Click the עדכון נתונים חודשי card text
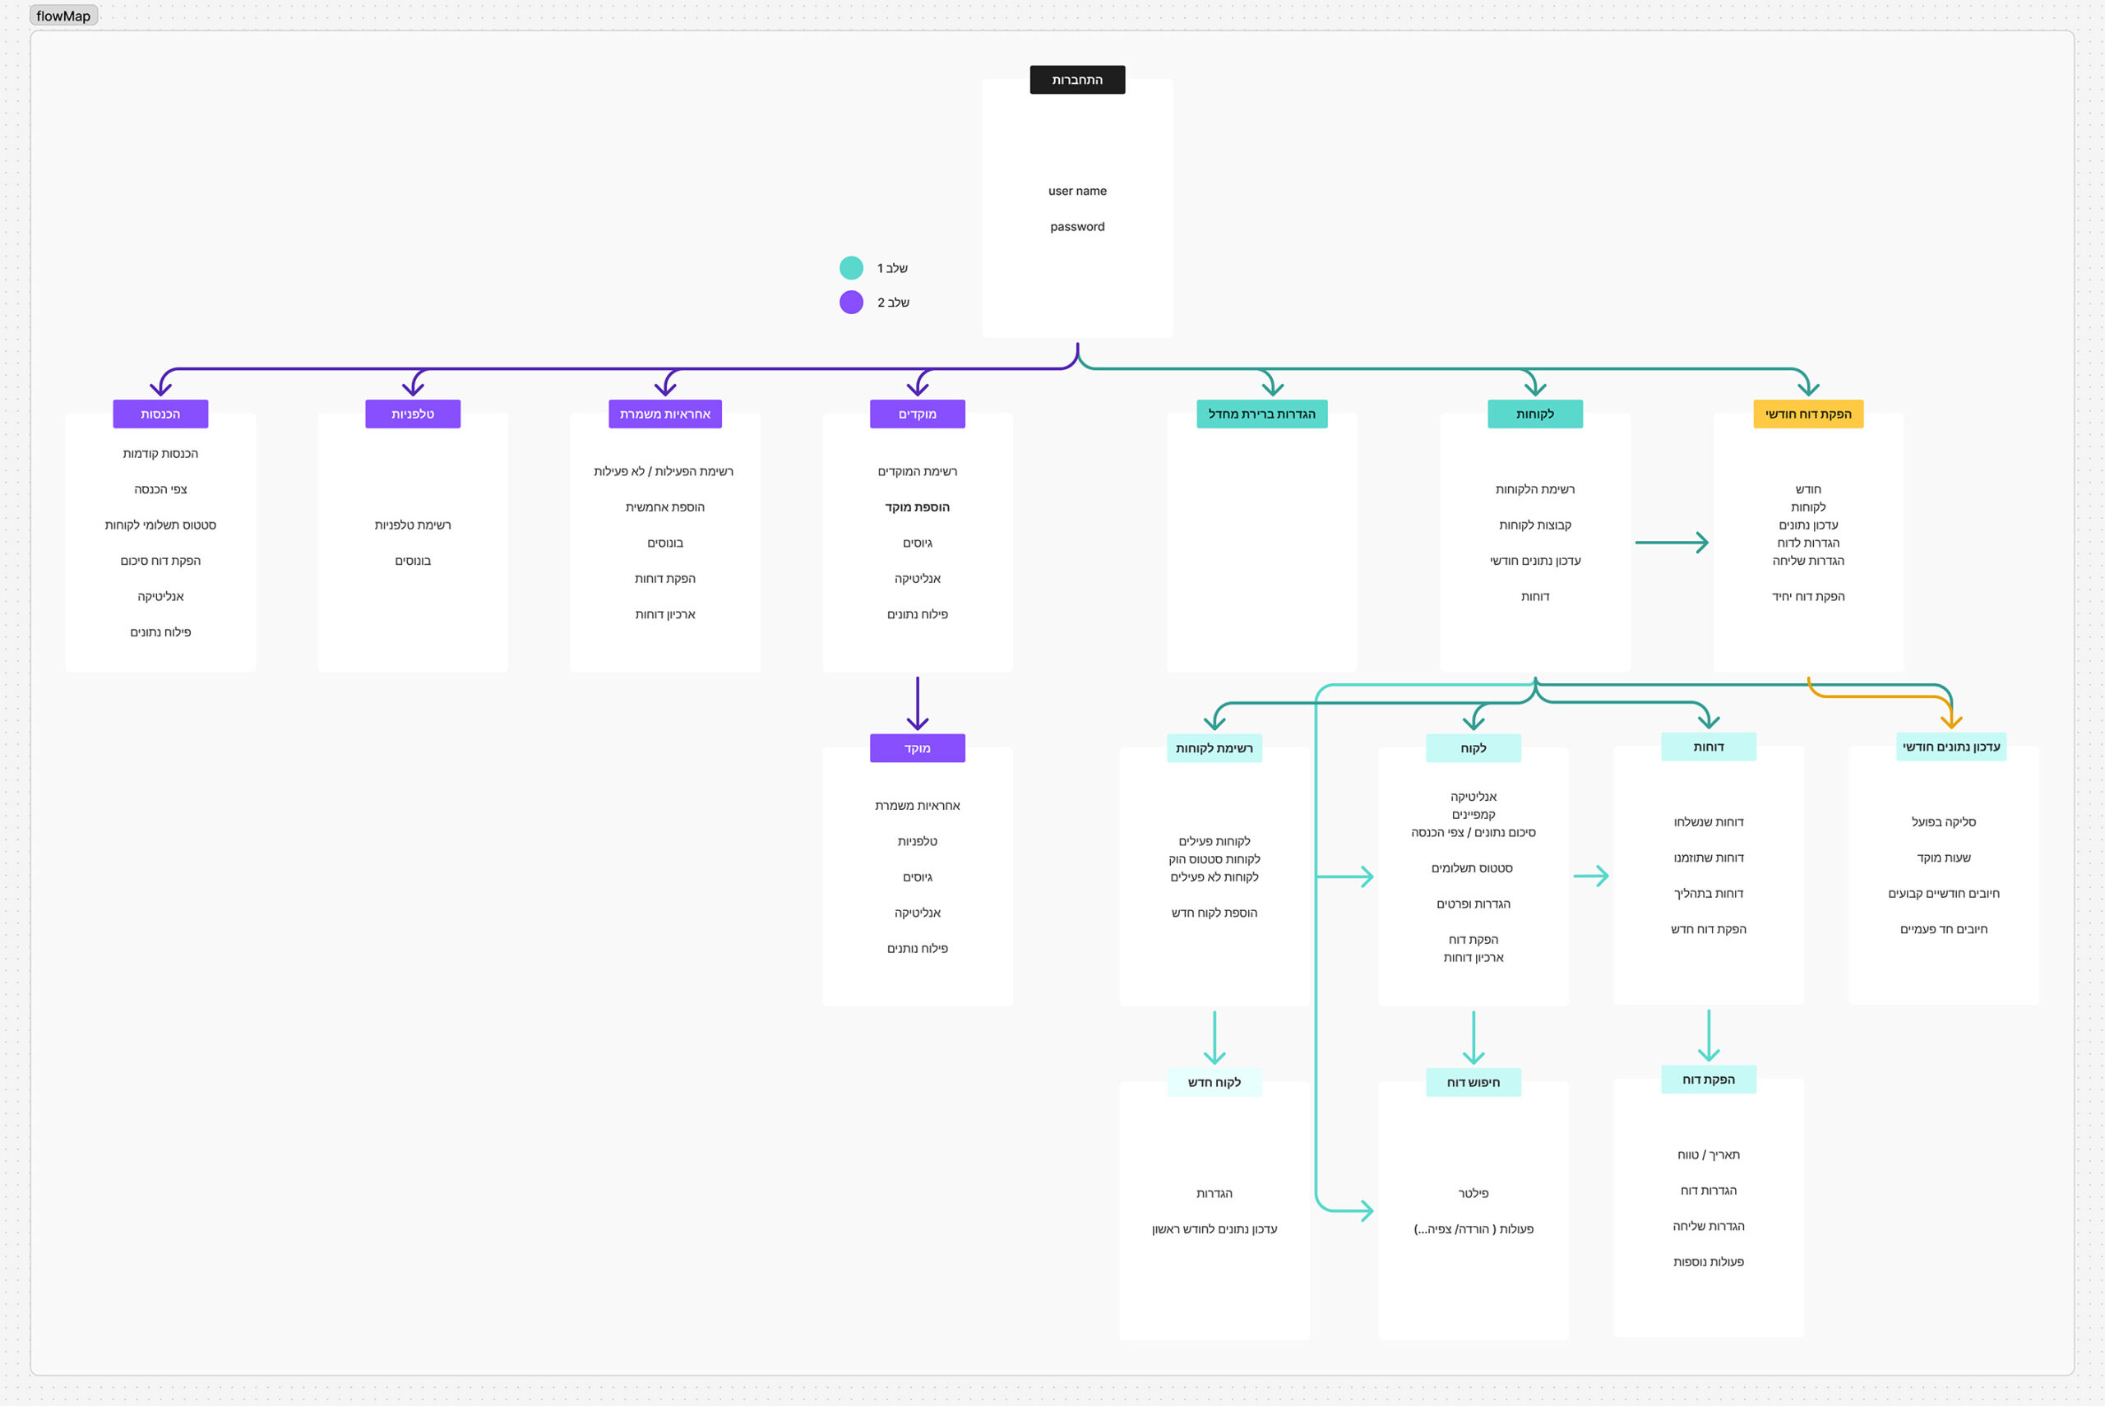The height and width of the screenshot is (1406, 2105). pyautogui.click(x=1535, y=562)
